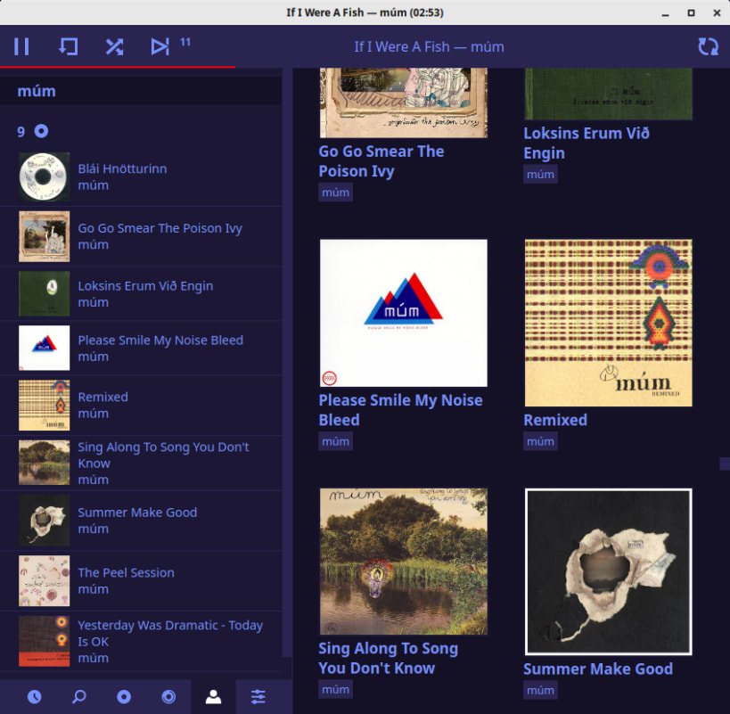Select Sing Along To Song You Don't Know row
730x714 pixels.
point(141,464)
